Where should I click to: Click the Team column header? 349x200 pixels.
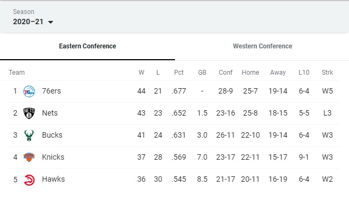point(17,73)
